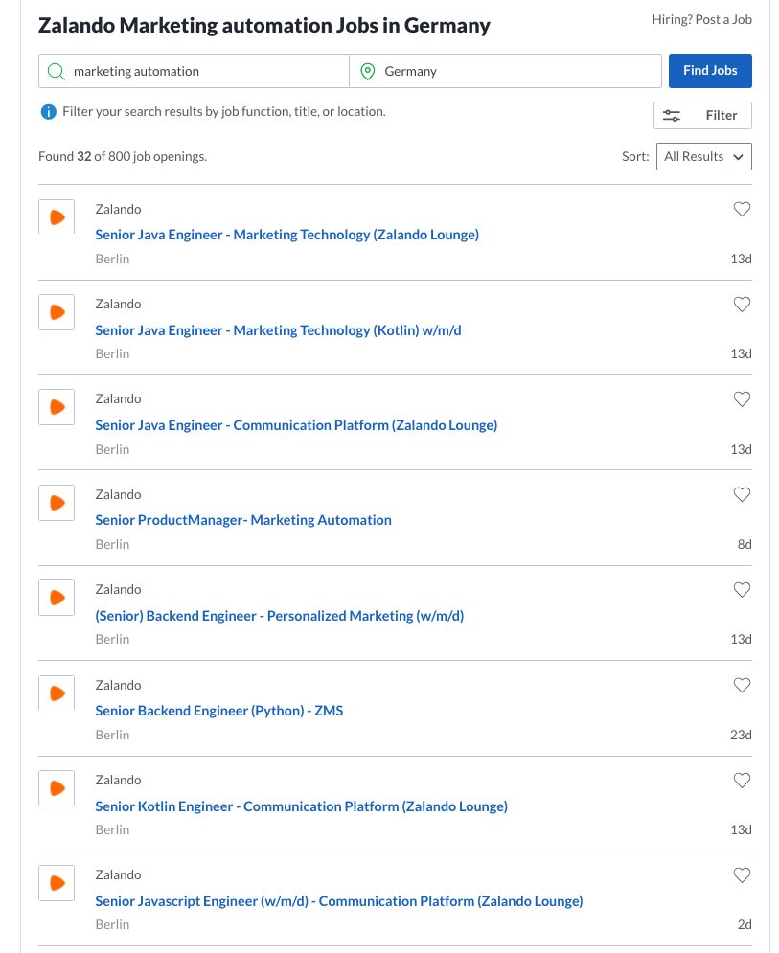Click Zalando logo beside Kotlin w/m/d job
This screenshot has height=953, width=779.
click(57, 312)
